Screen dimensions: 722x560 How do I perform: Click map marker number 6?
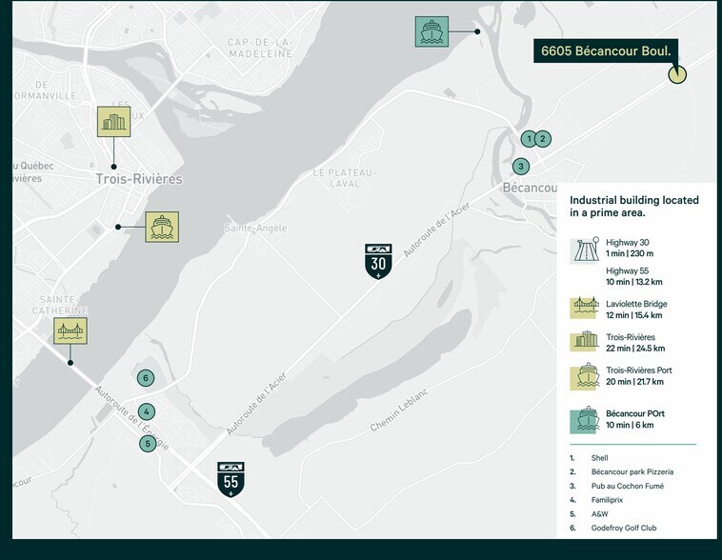(x=146, y=378)
